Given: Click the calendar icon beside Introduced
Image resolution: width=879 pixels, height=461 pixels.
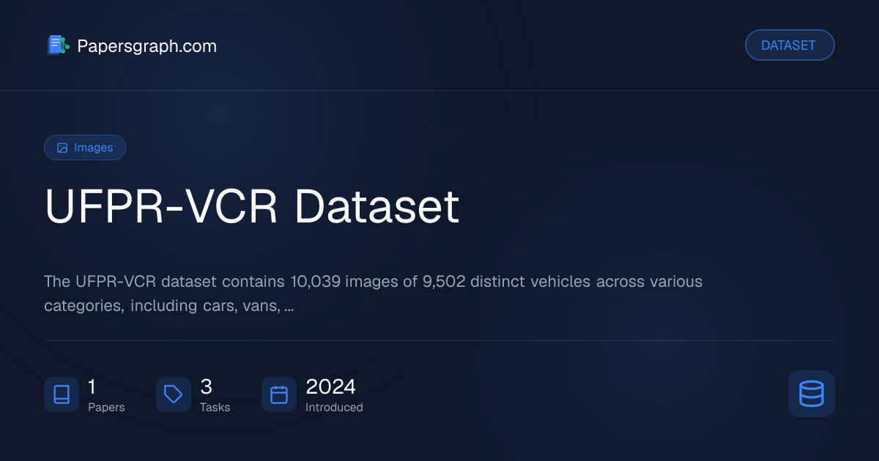Looking at the screenshot, I should coord(279,394).
